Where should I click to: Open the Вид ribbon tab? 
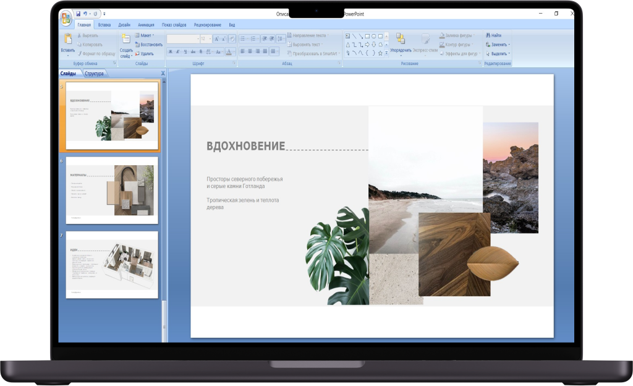(x=232, y=25)
